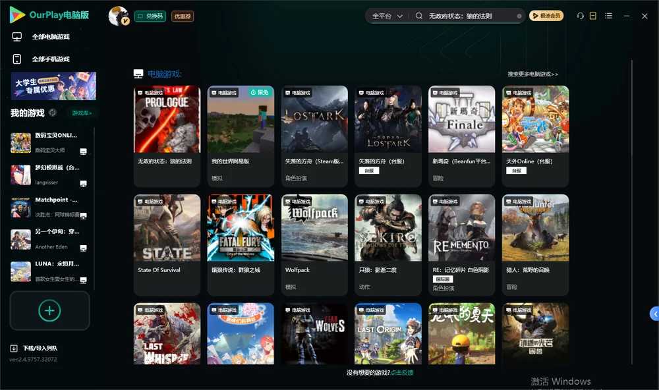Viewport: 659px width, 390px height.
Task: Open 新瑪奇 Beanfun game card
Action: pyautogui.click(x=461, y=136)
